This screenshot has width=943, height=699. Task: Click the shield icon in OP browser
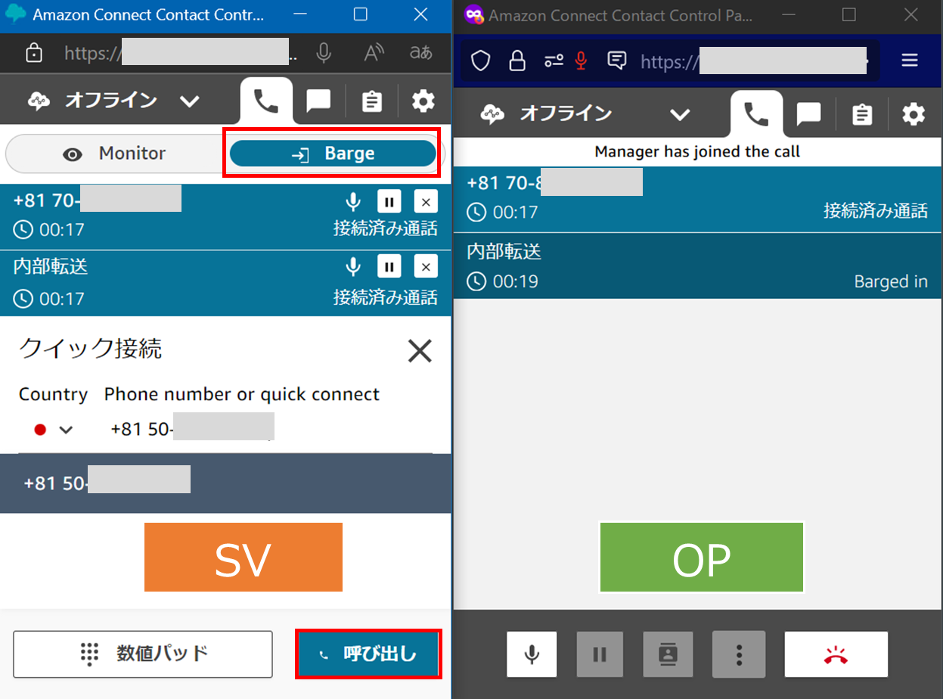481,61
